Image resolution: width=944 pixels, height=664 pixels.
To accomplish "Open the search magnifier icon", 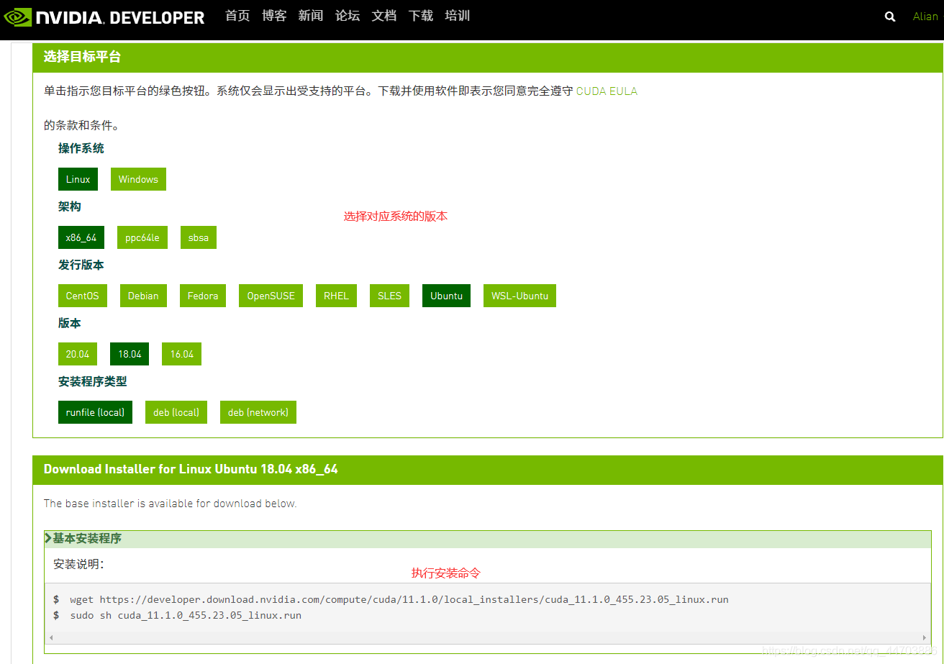I will click(890, 17).
